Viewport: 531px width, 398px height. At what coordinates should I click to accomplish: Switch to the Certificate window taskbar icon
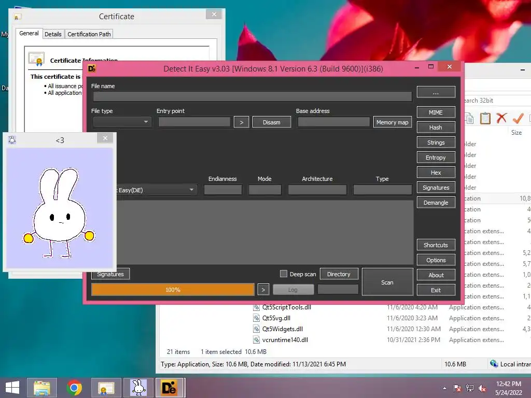tap(106, 388)
